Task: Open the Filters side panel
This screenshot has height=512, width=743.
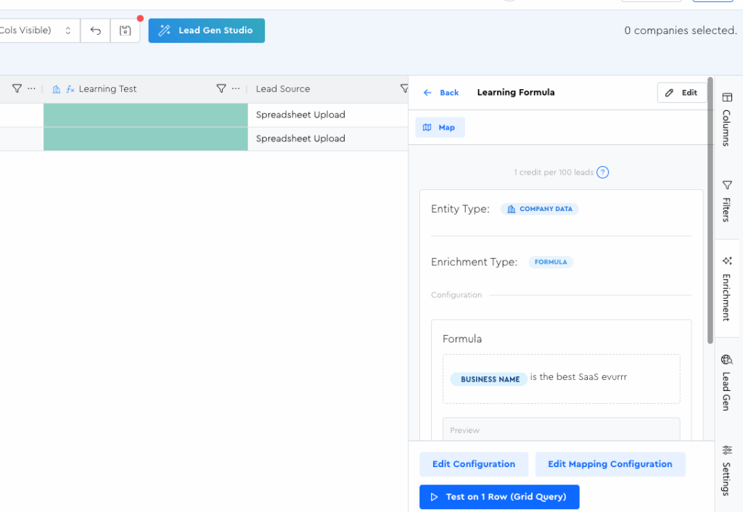Action: 727,202
